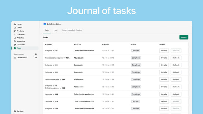Screen dimensions: 203x114
Task: Open Subscribe to Bulk Edit Pro tab
Action: (72, 30)
